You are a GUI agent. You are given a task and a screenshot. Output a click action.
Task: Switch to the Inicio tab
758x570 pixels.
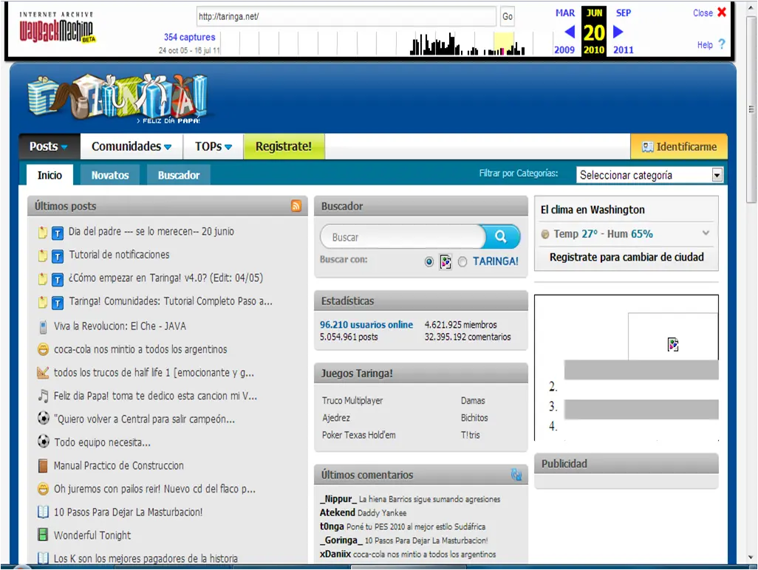click(49, 175)
